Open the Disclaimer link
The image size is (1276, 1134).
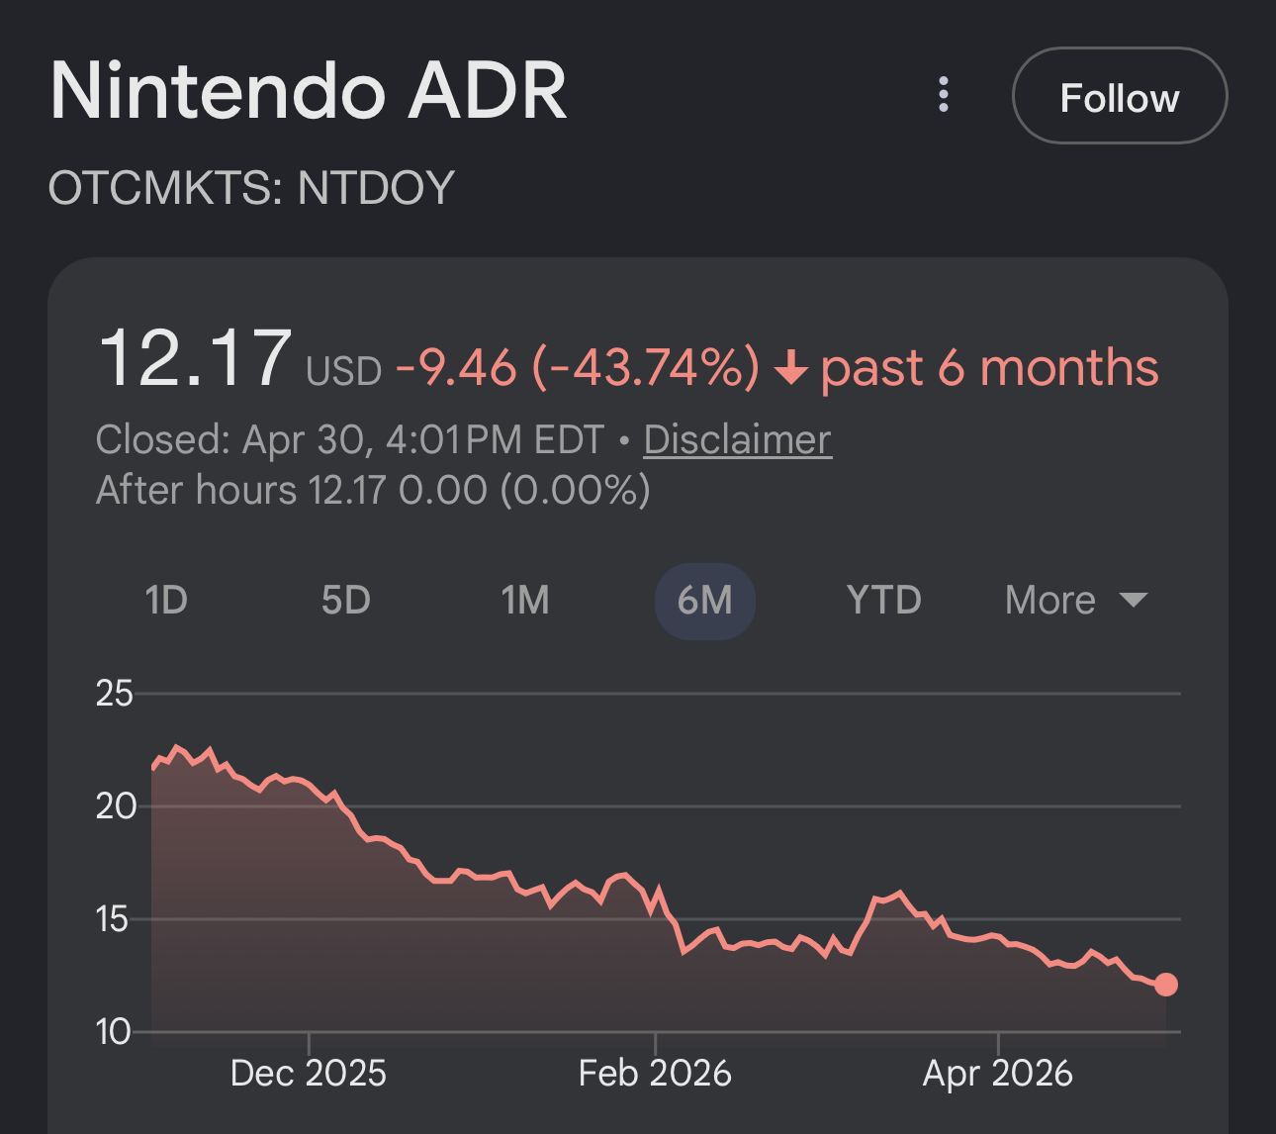[738, 439]
